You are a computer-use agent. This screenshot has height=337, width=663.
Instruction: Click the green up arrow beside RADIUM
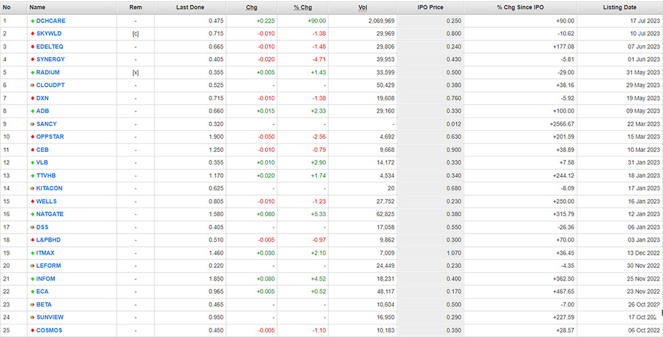(32, 72)
